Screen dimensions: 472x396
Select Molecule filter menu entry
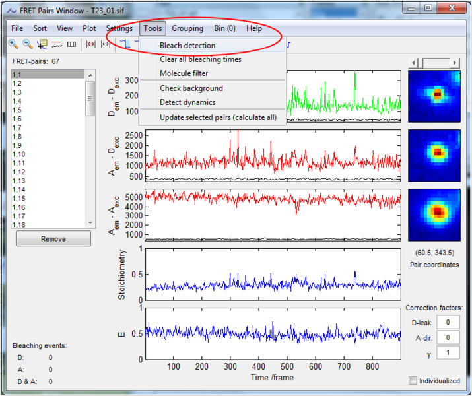184,73
